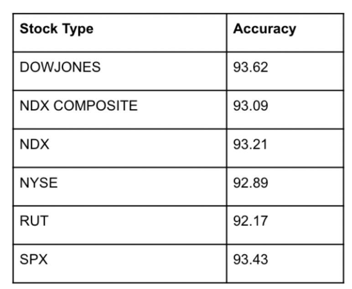Click the word Type in the header

coord(77,29)
